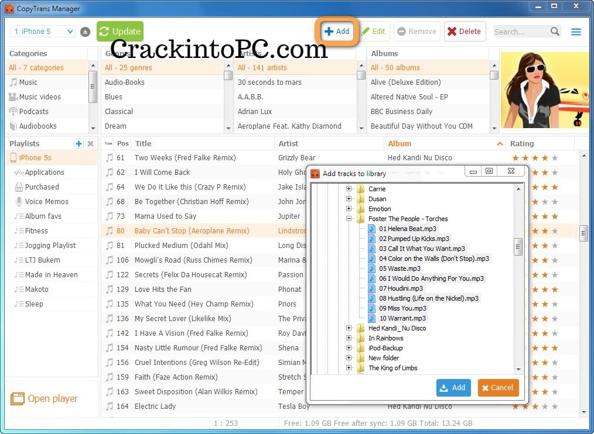Select file 01 Helena Beat.mp3
Screen dimensions: 594x434
(407, 229)
